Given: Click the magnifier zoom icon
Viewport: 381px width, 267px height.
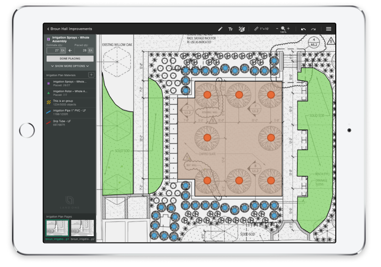Looking at the screenshot, I should 283,28.
